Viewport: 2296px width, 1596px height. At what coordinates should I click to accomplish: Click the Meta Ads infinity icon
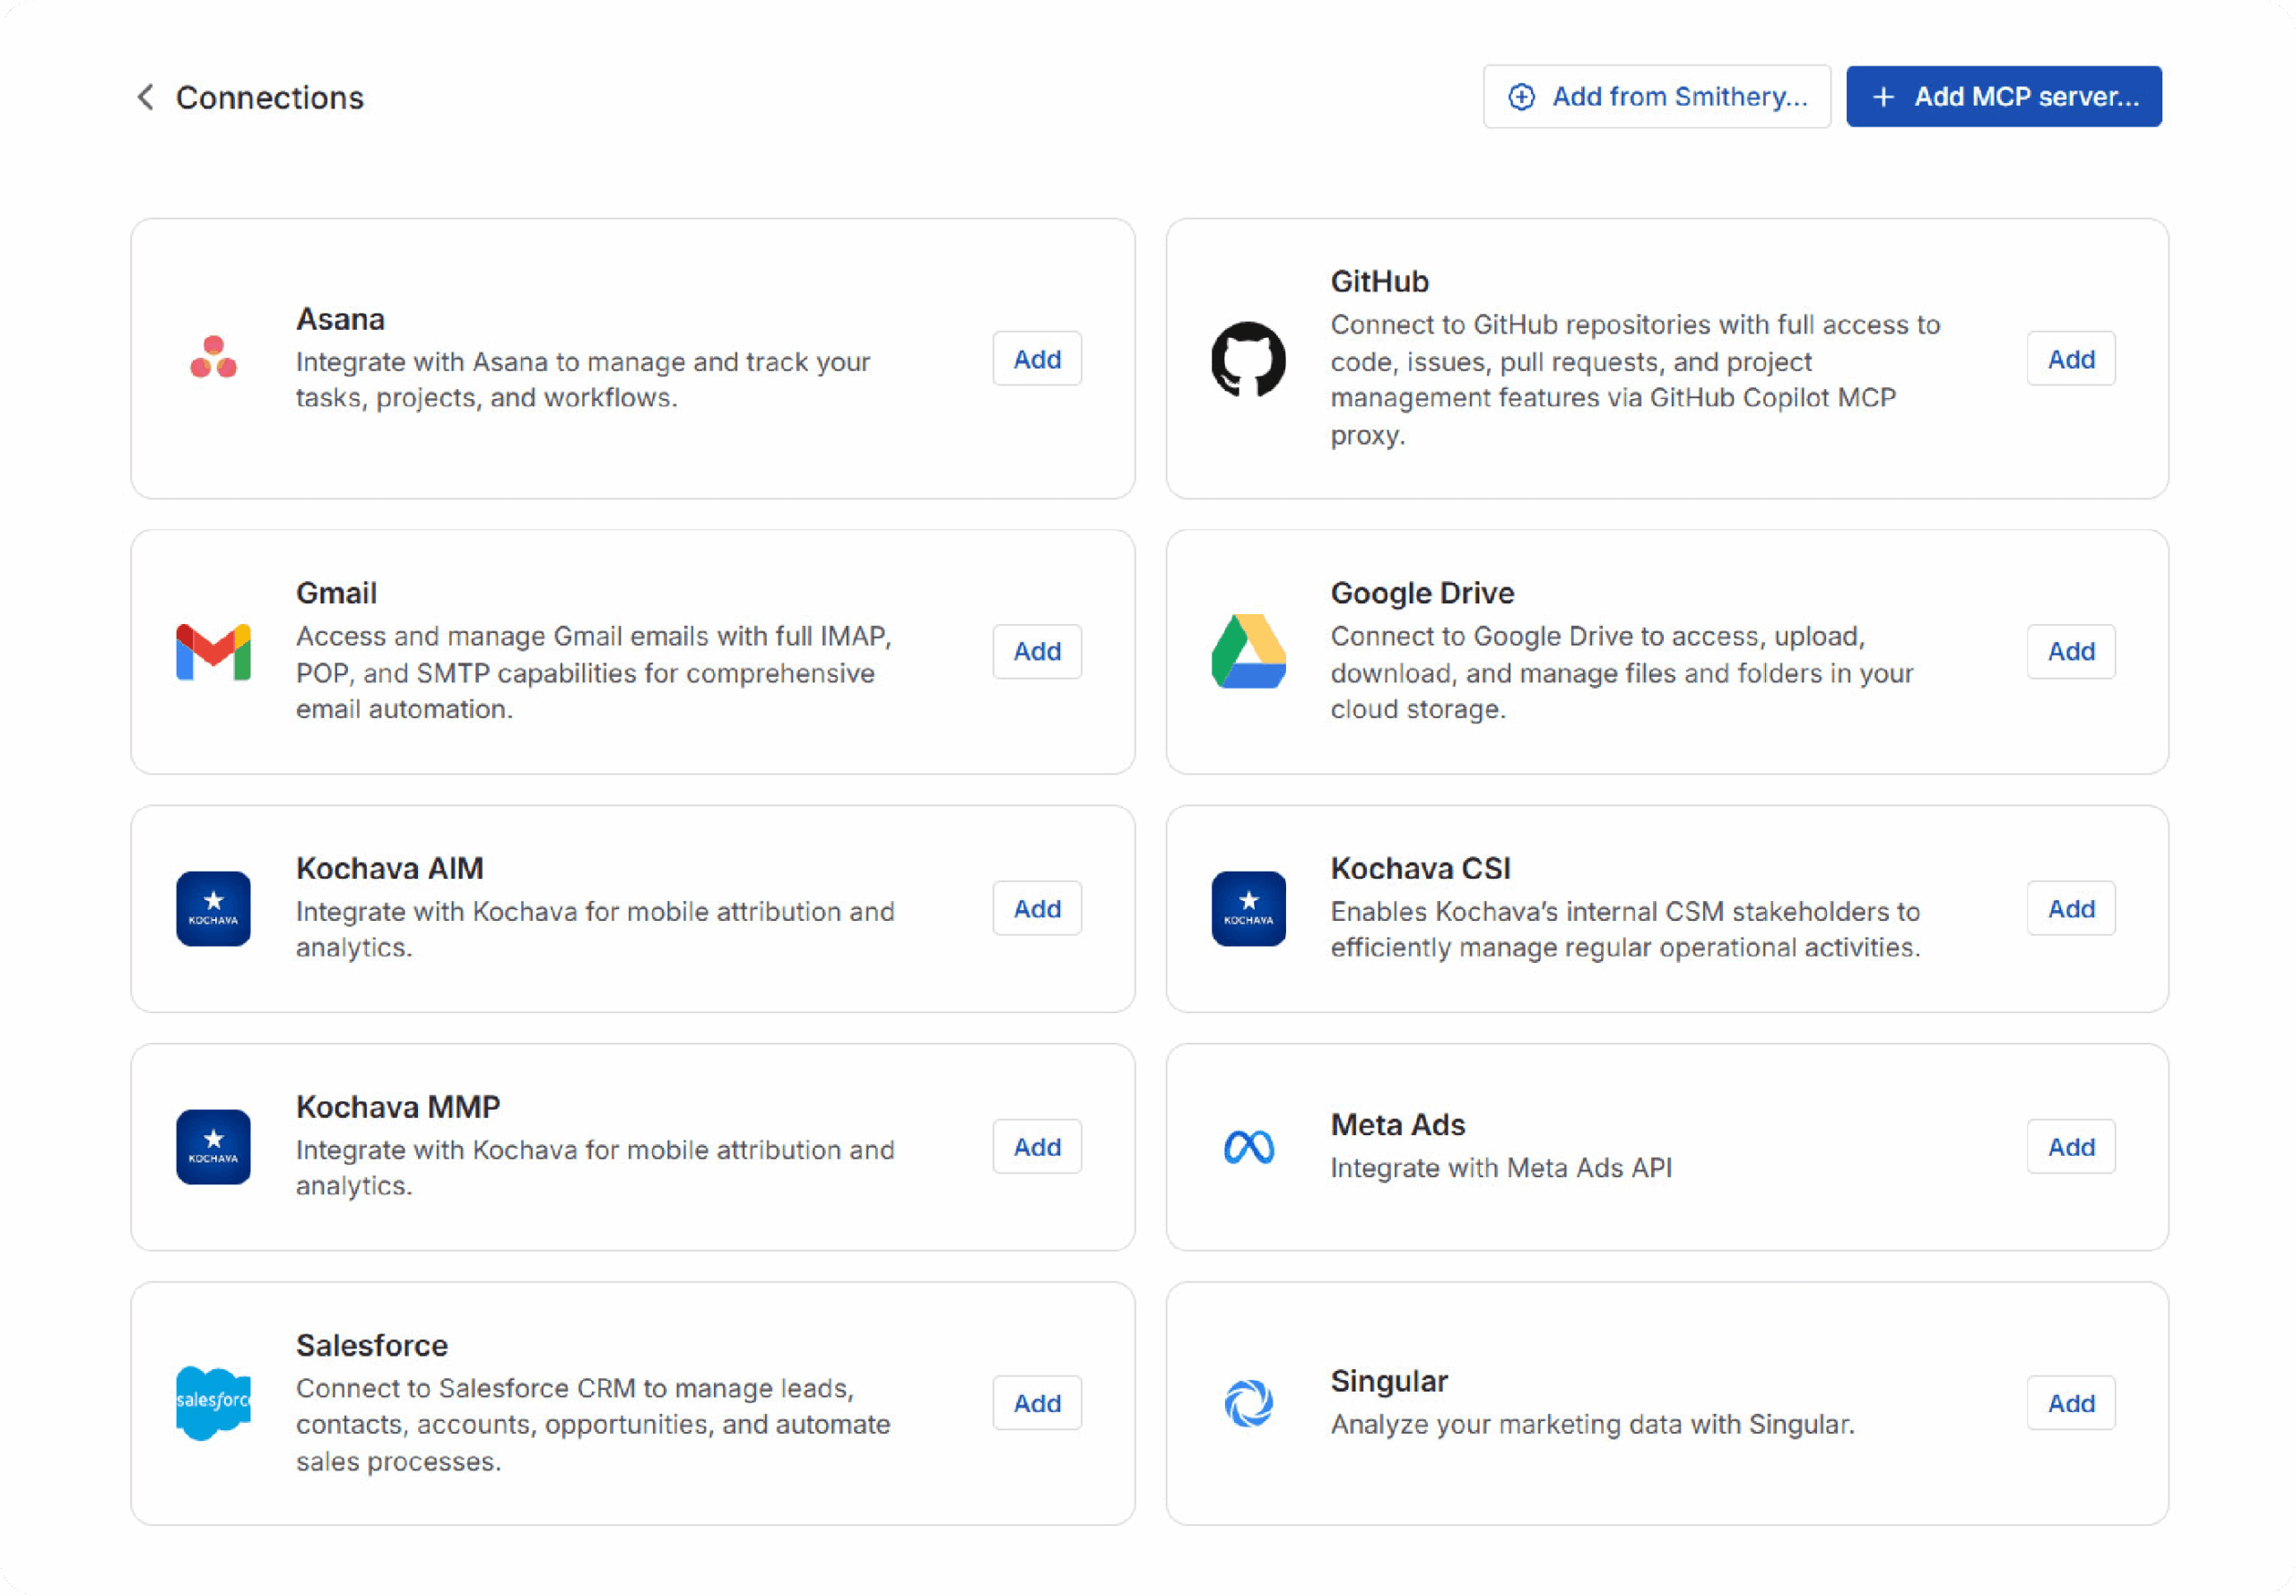click(1248, 1147)
